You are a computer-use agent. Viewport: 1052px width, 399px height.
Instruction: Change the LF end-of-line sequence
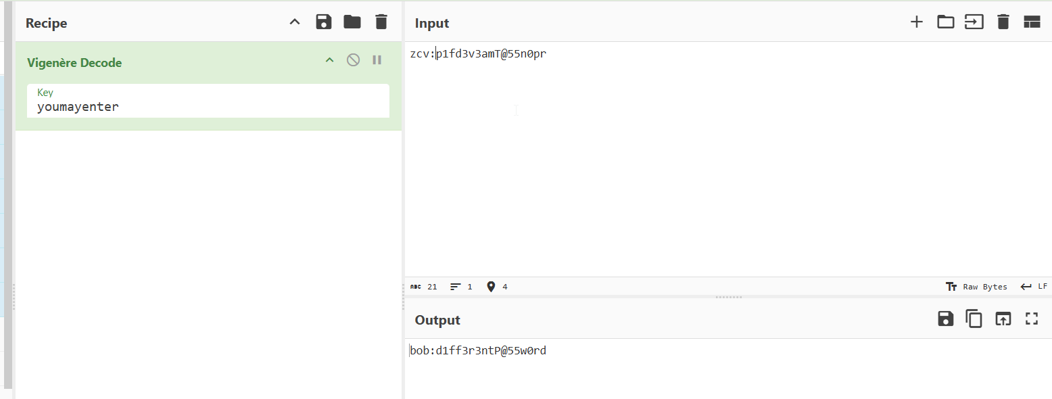(1034, 287)
